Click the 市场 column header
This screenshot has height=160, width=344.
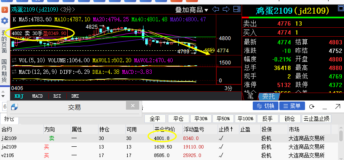(294, 130)
